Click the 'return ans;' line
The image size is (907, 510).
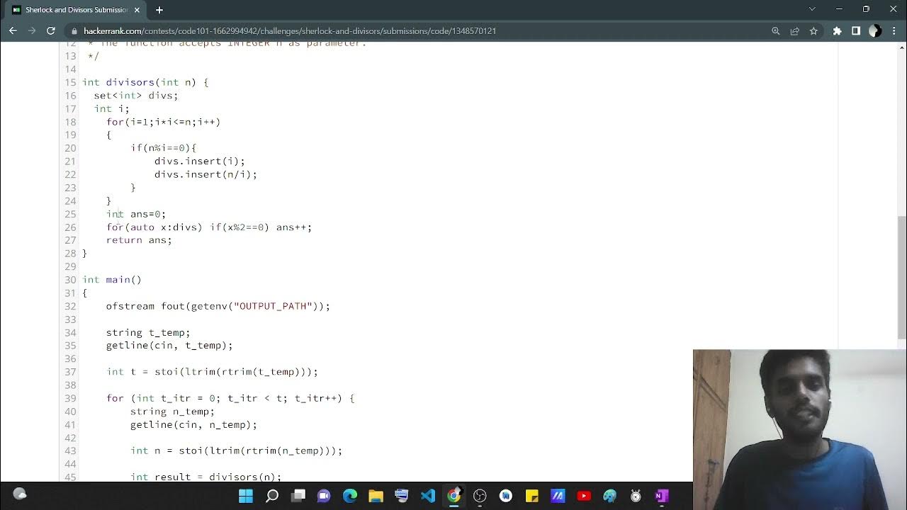(x=139, y=240)
